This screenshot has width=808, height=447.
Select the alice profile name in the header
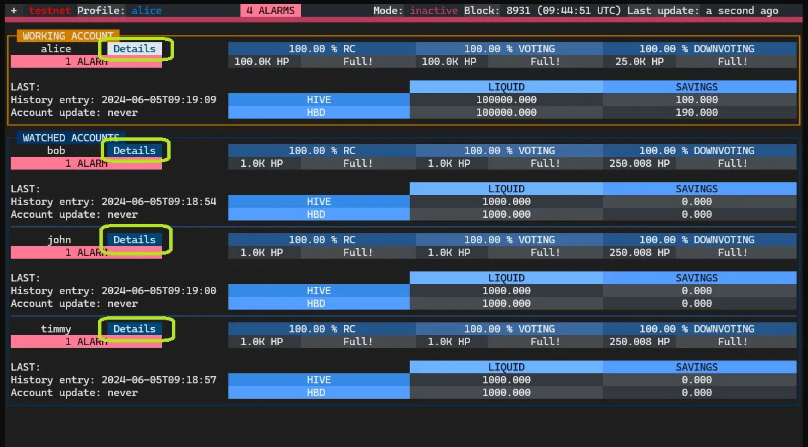point(146,11)
